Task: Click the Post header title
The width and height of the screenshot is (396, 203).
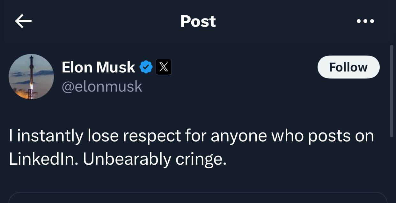Action: click(x=198, y=21)
